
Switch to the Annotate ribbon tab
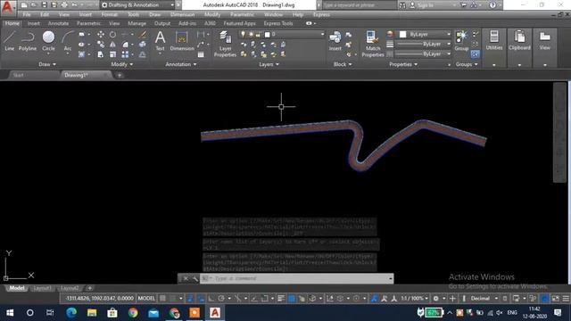58,23
